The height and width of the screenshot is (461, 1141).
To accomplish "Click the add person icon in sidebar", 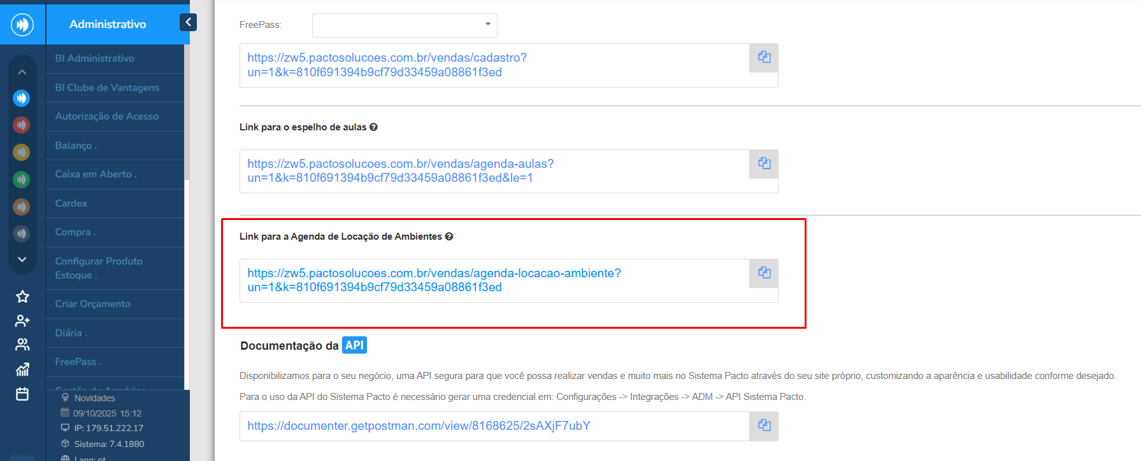I will (x=22, y=320).
